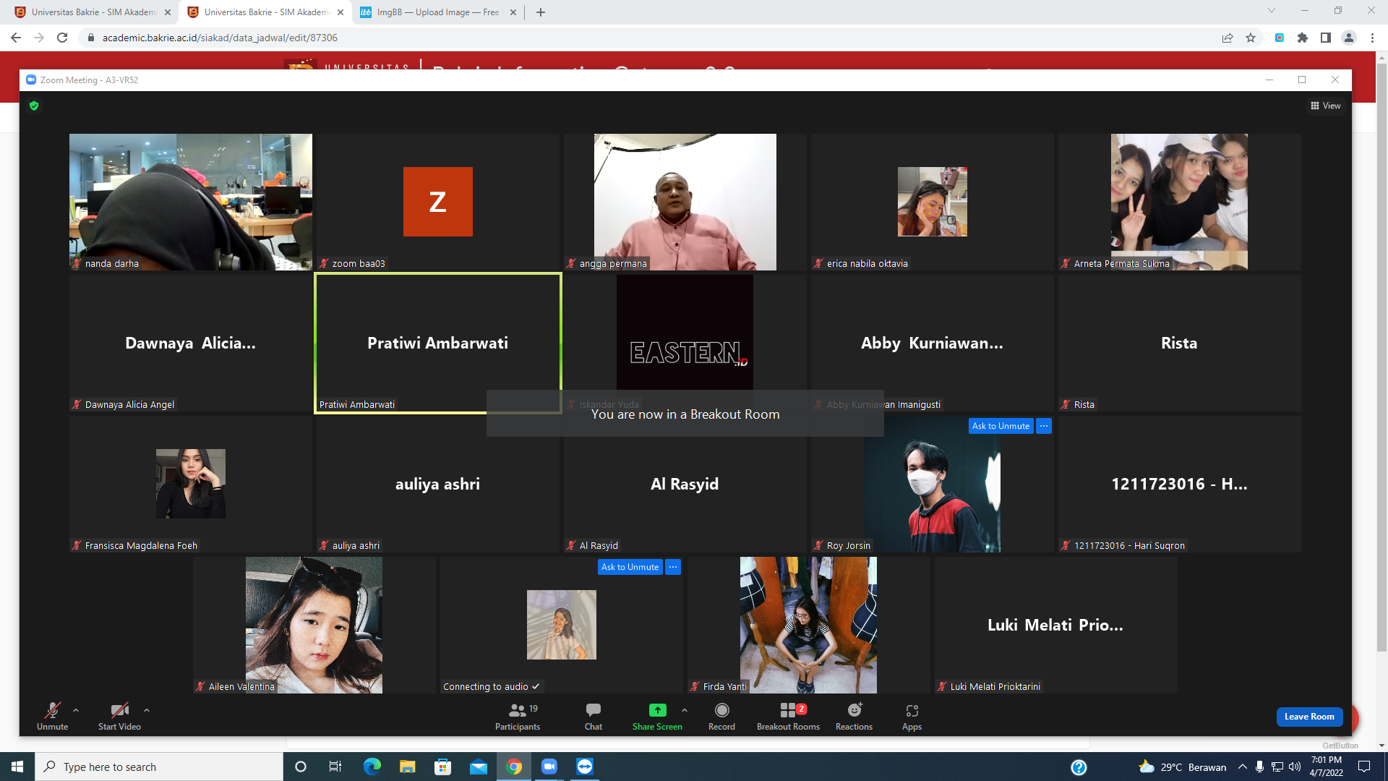Open the weather widget 29°C Berawan
Screen dimensions: 1388x781
1182,767
